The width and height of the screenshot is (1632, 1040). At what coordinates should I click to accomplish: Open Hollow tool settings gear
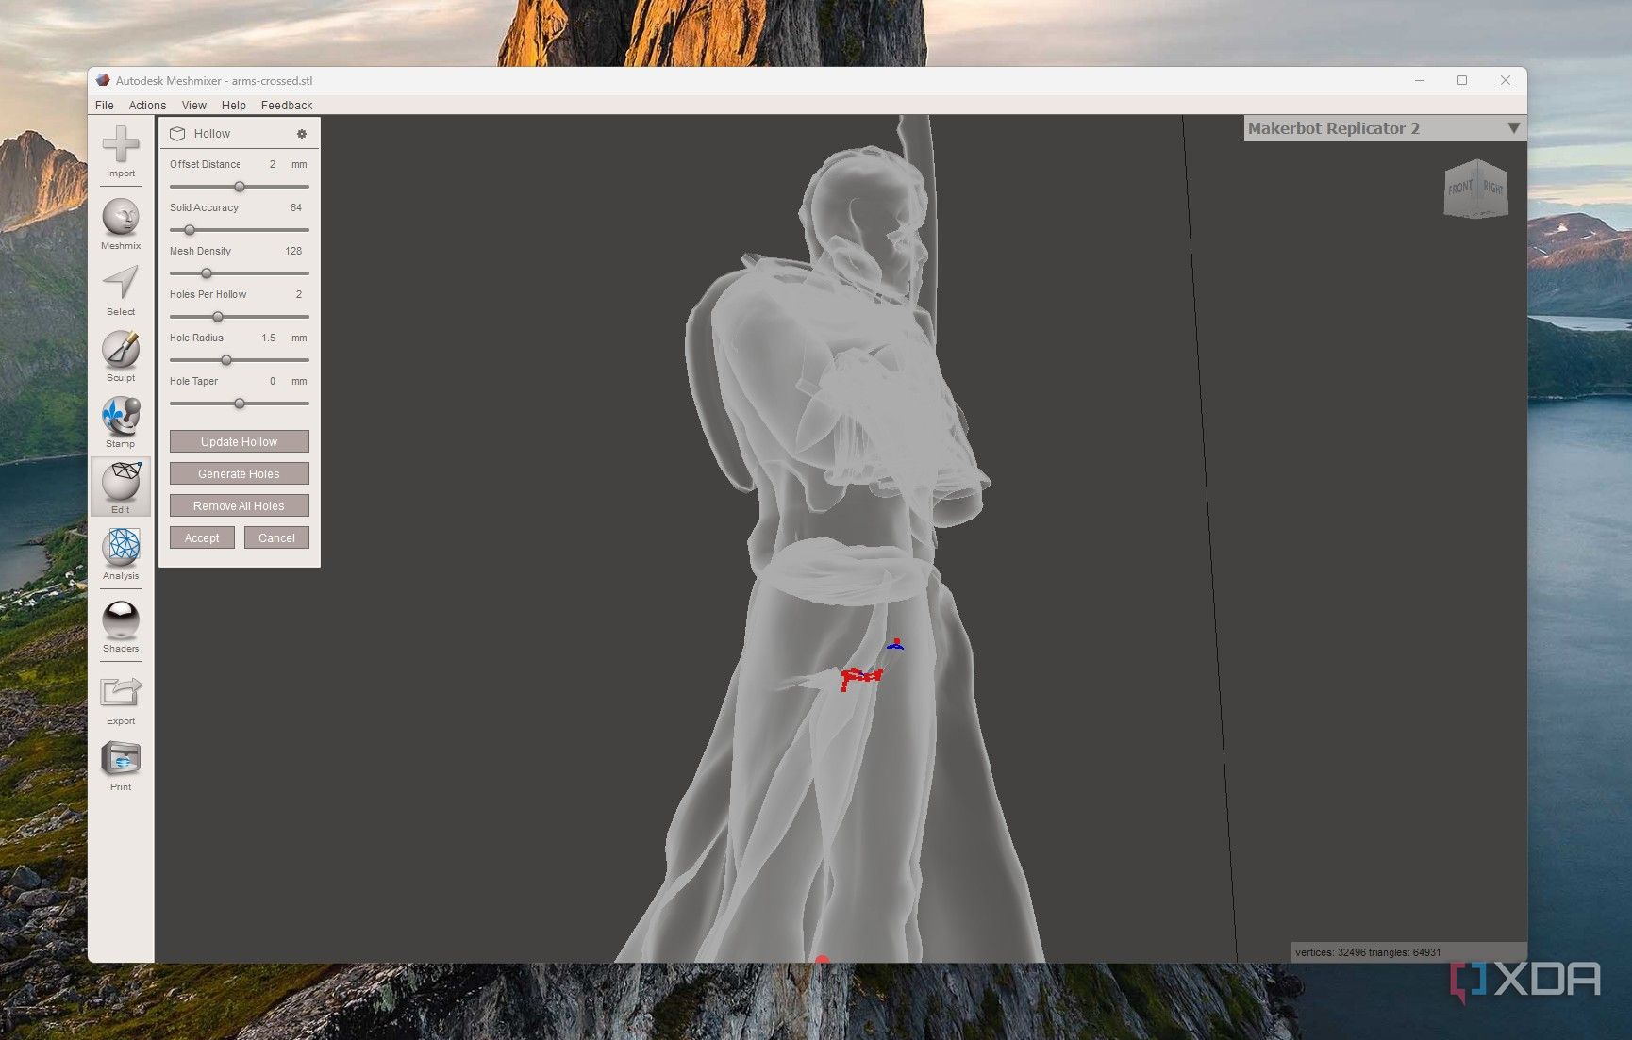click(302, 134)
